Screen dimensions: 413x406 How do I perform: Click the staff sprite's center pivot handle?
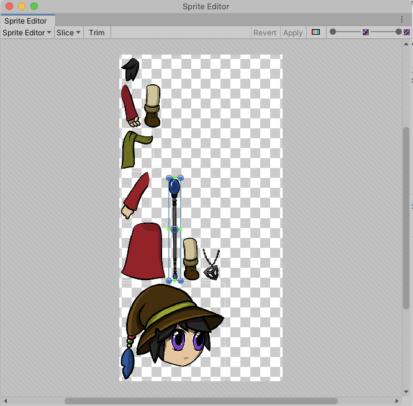click(175, 229)
